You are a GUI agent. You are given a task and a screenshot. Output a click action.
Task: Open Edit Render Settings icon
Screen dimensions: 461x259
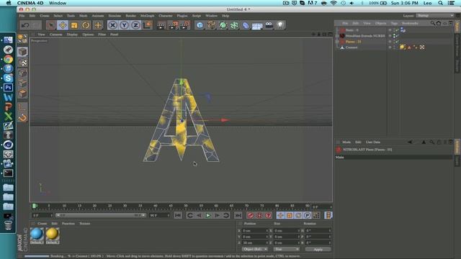pyautogui.click(x=184, y=25)
